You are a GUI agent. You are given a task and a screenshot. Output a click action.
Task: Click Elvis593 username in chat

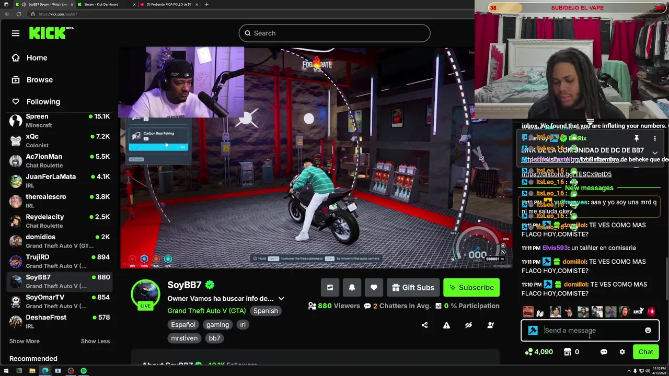click(555, 248)
